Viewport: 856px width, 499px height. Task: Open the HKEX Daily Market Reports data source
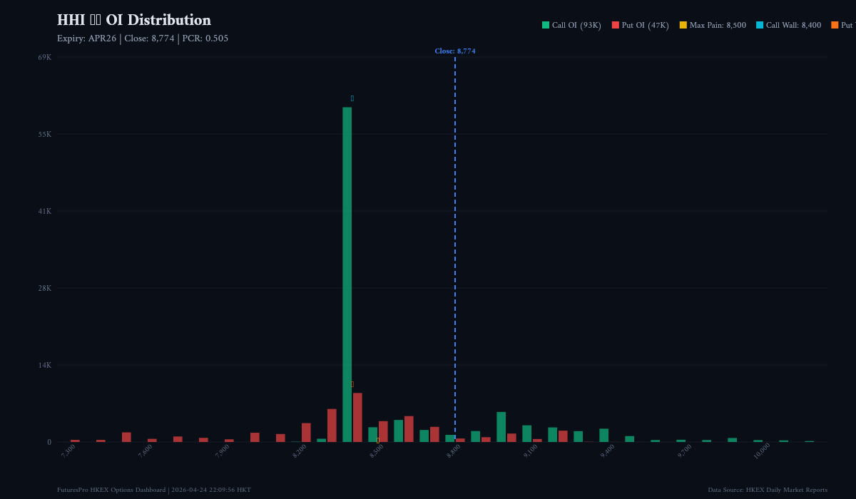[768, 490]
